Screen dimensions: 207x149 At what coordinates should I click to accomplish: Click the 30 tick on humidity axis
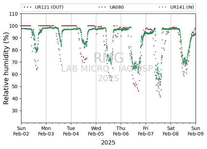pyautogui.click(x=15, y=111)
